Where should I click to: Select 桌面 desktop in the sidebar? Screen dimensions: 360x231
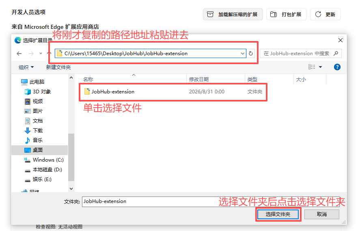pyautogui.click(x=39, y=150)
